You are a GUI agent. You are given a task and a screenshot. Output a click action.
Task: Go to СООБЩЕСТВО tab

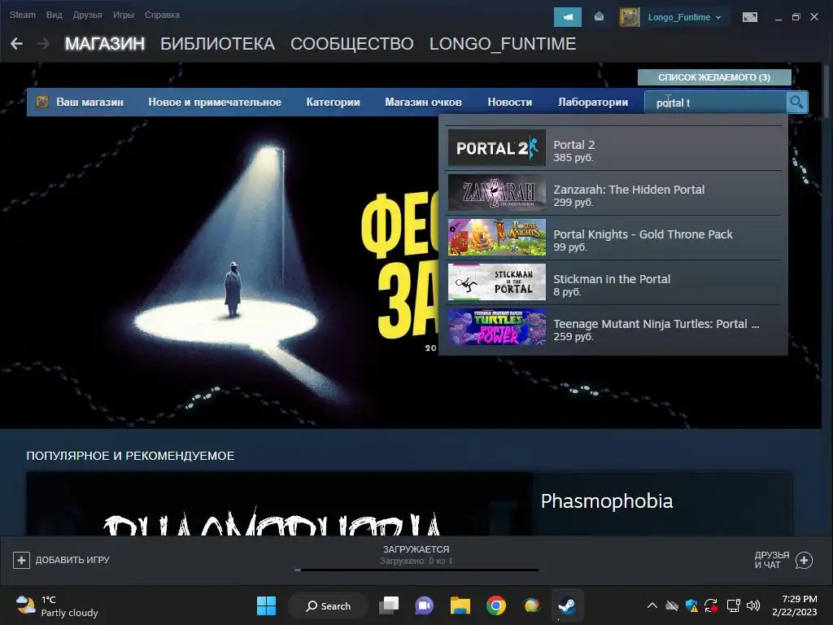pyautogui.click(x=351, y=44)
